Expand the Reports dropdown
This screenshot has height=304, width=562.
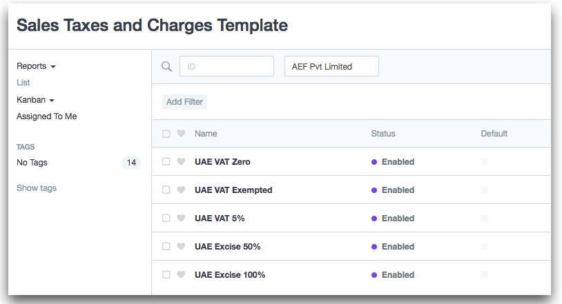36,66
